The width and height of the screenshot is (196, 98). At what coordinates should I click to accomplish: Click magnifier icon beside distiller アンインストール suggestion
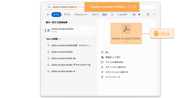point(48,65)
